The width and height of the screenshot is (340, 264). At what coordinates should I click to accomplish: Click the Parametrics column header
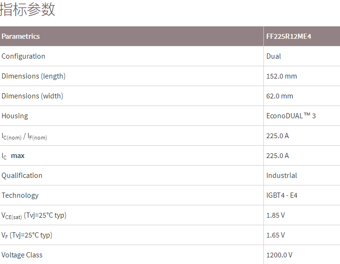(x=21, y=36)
